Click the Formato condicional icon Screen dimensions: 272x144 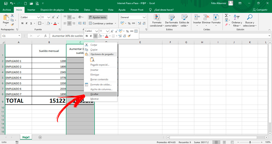(x=157, y=18)
